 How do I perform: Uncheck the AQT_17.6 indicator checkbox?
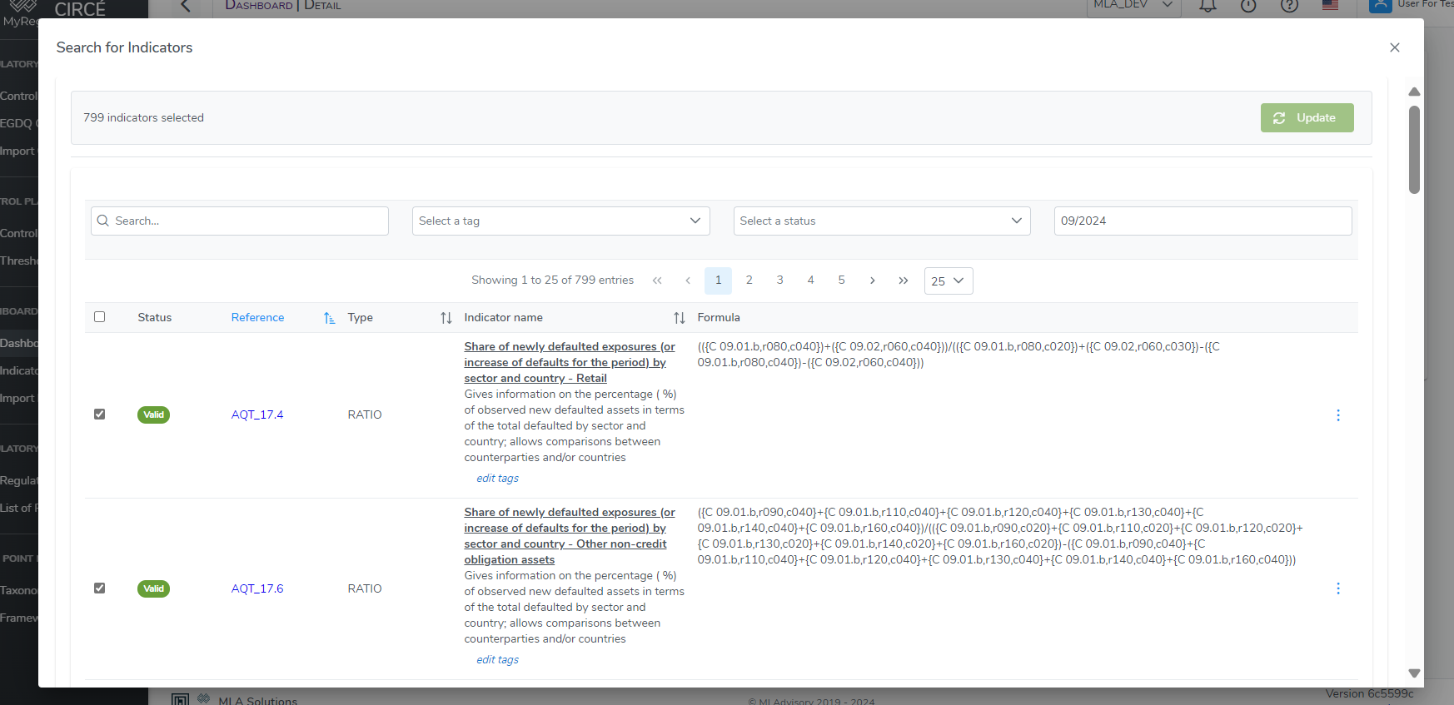click(100, 588)
